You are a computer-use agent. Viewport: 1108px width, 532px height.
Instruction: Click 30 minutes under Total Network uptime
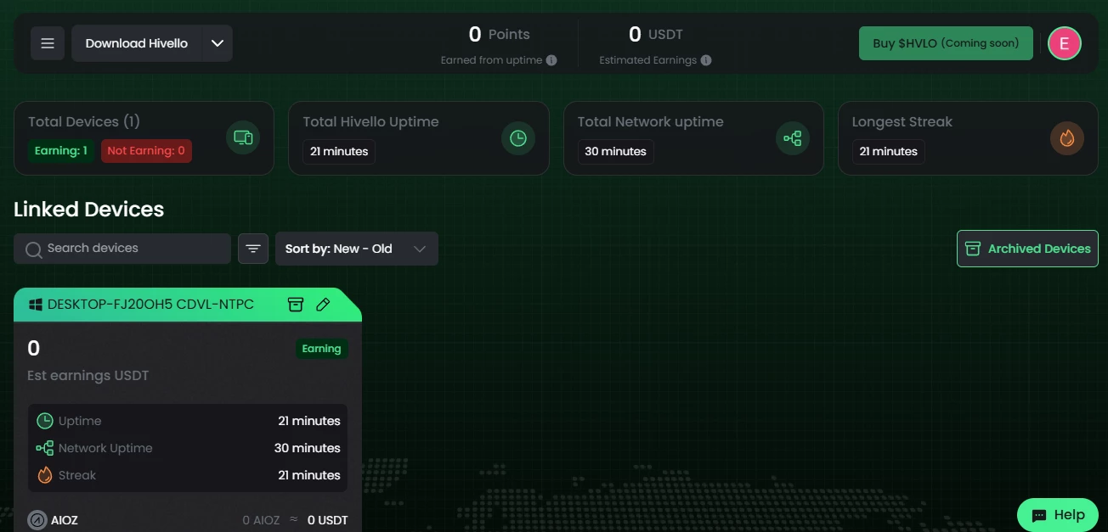point(615,151)
